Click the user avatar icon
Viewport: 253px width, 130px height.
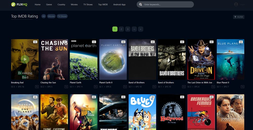pyautogui.click(x=236, y=4)
